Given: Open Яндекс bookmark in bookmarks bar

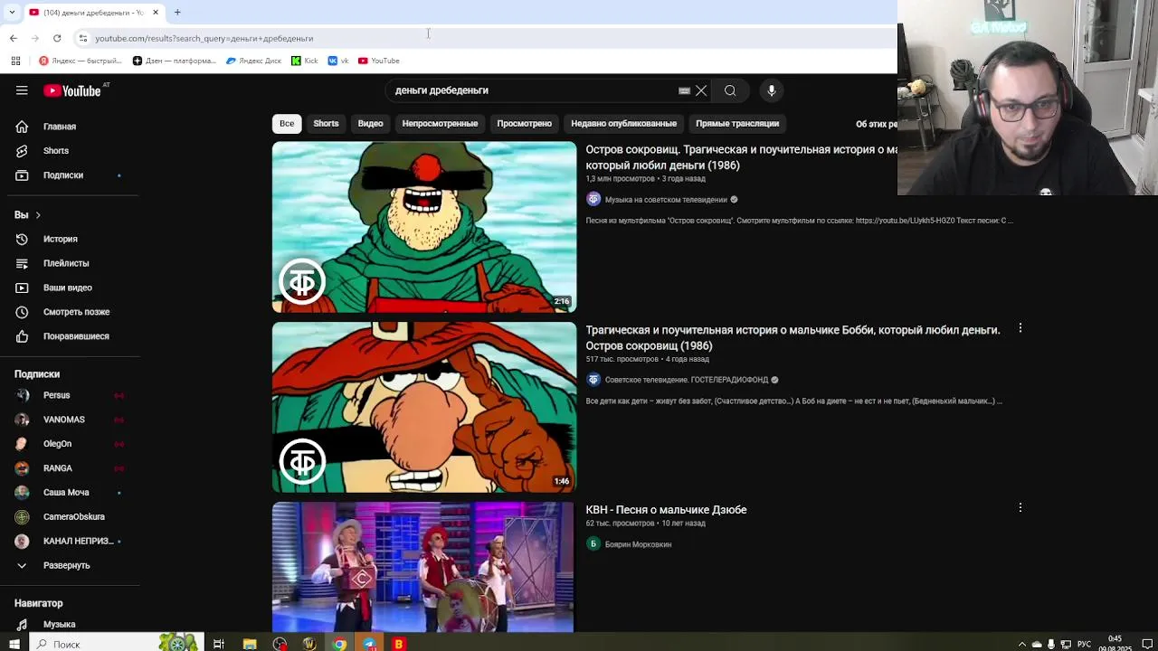Looking at the screenshot, I should click(81, 61).
